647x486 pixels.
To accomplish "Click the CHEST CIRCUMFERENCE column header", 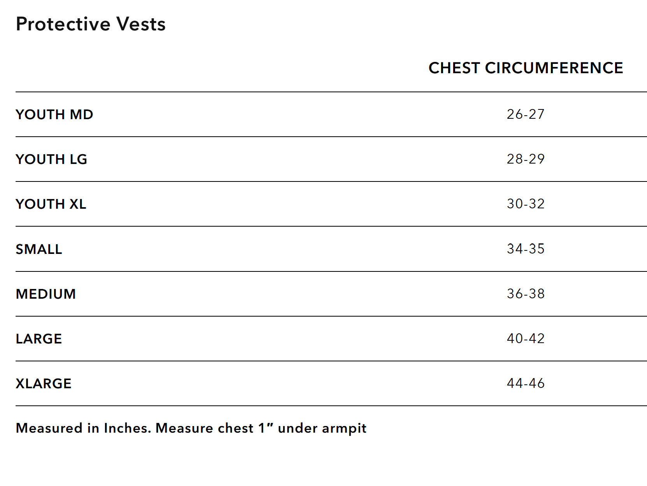I will tap(526, 68).
